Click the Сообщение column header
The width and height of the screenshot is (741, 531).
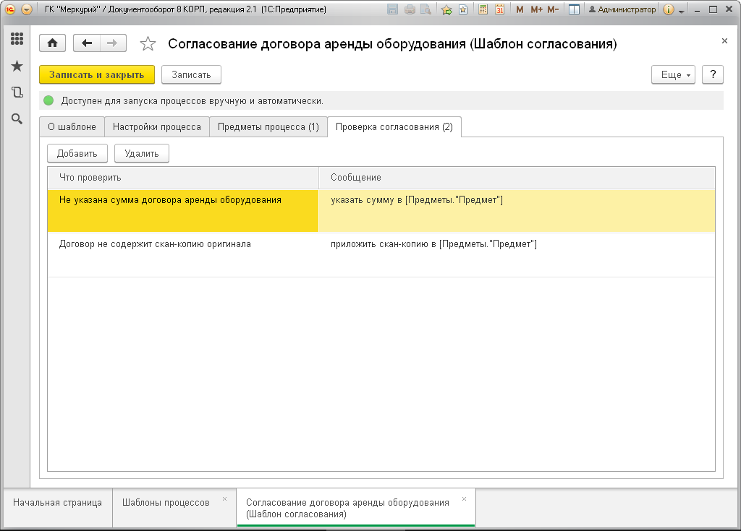[517, 178]
